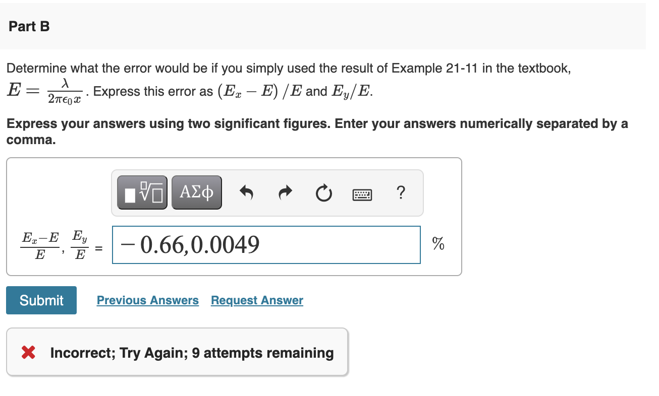The height and width of the screenshot is (396, 659).
Task: Click the Submit button
Action: tap(41, 300)
